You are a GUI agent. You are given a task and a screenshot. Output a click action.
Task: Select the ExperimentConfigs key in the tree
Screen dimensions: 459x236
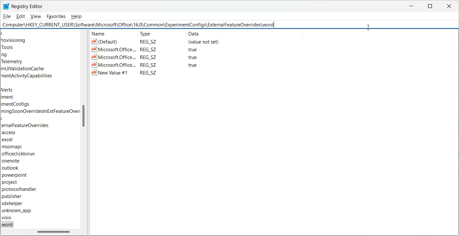tap(15, 104)
